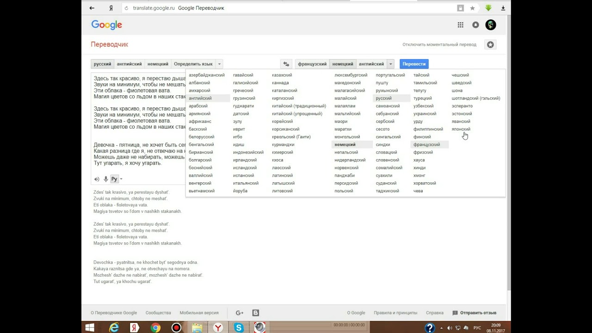Open the Google account avatar
Viewport: 592px width, 333px height.
[x=491, y=25]
